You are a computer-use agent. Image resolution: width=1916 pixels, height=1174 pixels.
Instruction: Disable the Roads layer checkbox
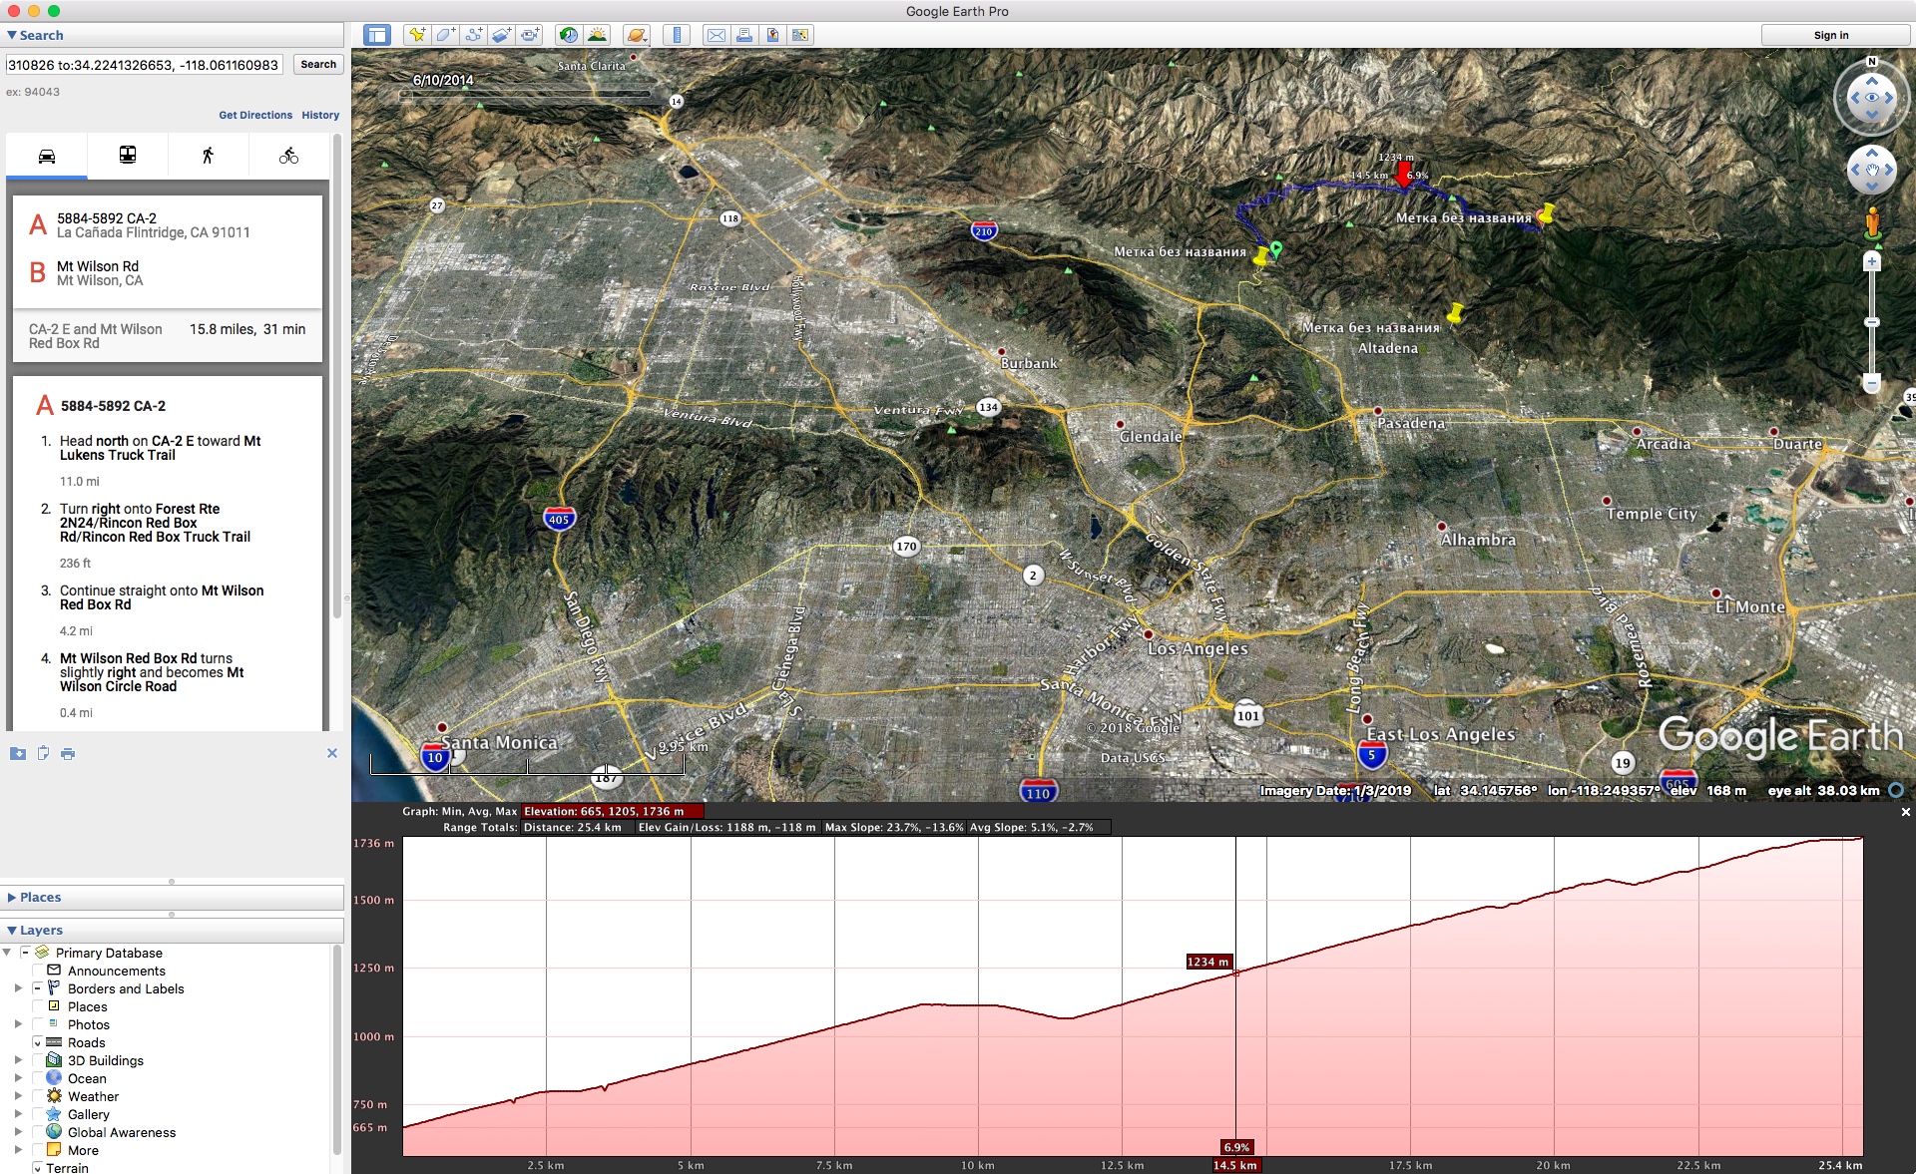[38, 1042]
